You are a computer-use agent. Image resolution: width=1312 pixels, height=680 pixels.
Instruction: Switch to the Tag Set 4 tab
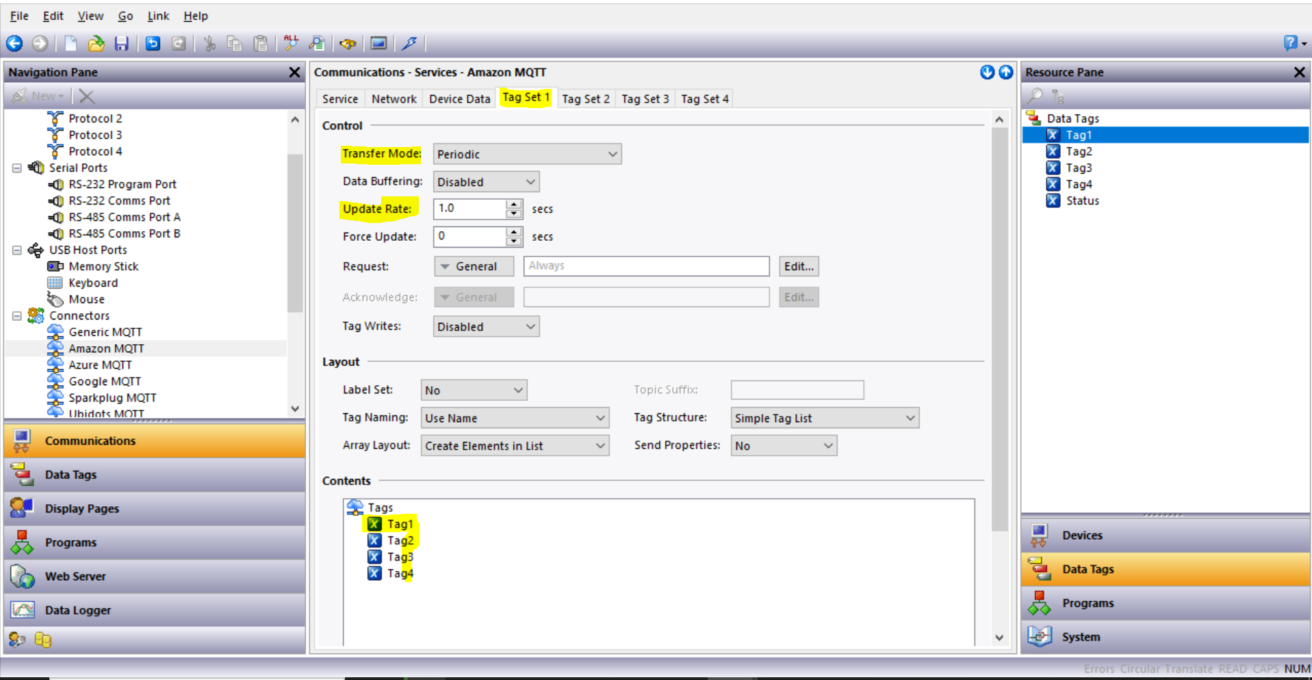pos(705,99)
